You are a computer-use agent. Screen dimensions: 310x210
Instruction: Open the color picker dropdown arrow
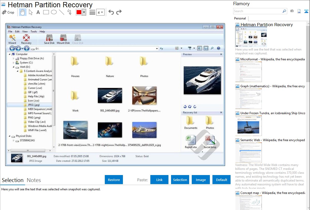84,12
